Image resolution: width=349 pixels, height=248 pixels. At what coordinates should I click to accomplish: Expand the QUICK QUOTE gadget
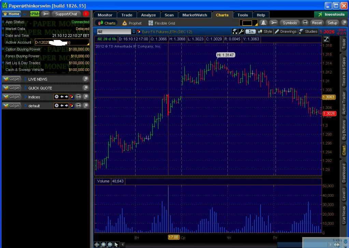click(26, 88)
